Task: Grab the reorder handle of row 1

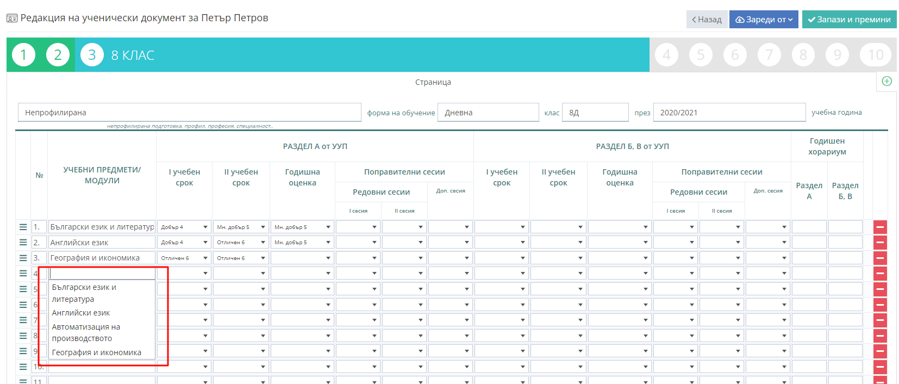Action: (23, 227)
